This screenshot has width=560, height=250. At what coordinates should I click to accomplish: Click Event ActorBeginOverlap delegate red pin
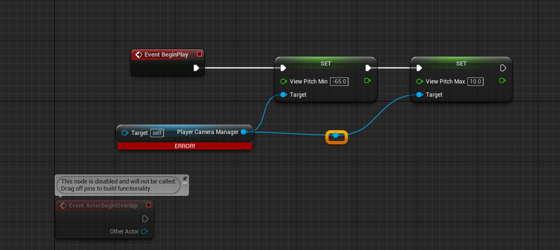(x=149, y=205)
